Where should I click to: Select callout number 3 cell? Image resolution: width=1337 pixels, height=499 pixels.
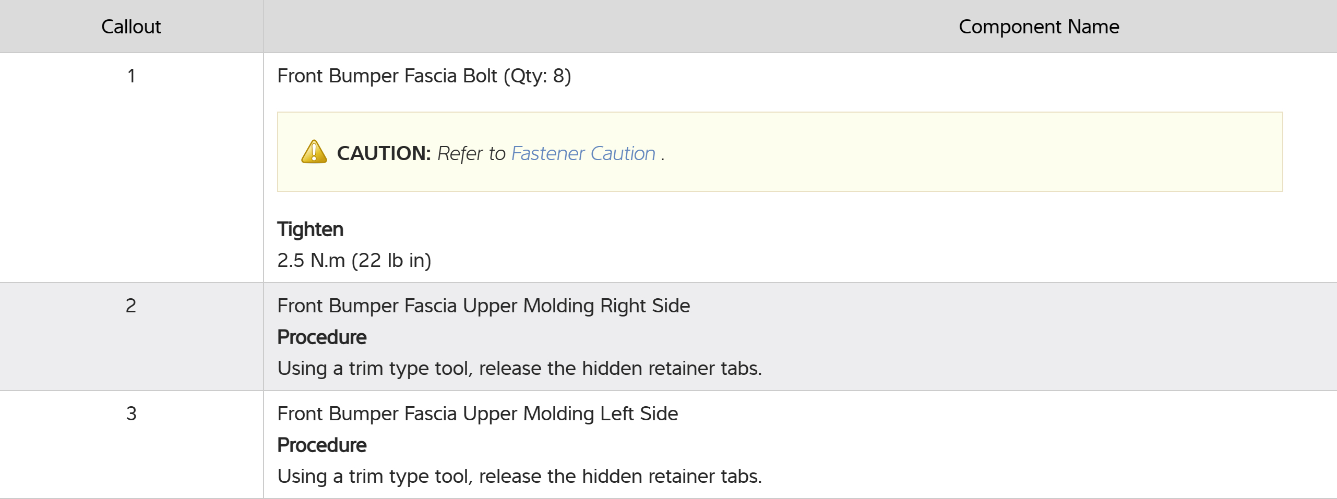tap(131, 413)
